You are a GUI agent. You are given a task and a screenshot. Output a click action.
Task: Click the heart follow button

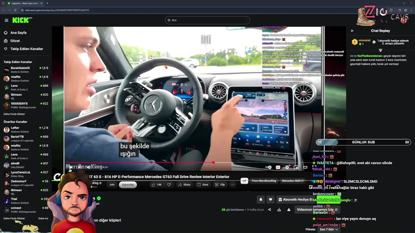click(x=270, y=200)
